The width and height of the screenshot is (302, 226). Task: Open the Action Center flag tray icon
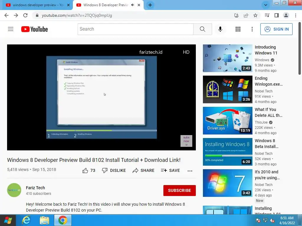click(258, 220)
